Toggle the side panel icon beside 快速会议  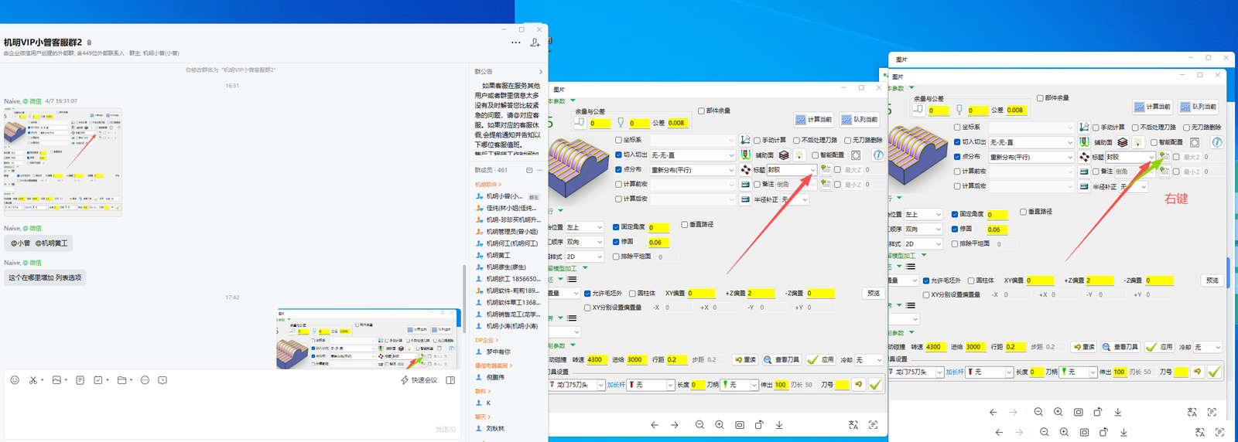450,380
